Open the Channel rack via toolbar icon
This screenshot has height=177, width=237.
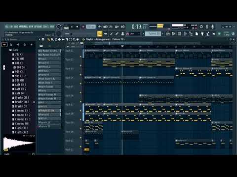click(179, 34)
